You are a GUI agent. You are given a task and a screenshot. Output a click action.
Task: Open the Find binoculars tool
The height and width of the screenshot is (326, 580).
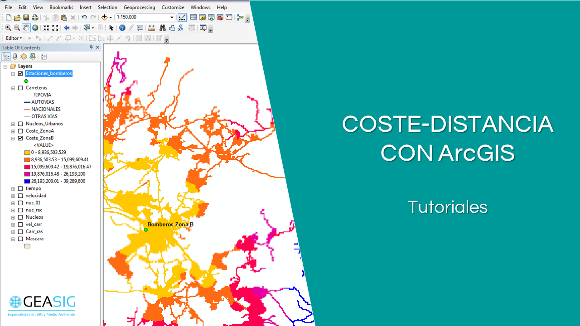pos(162,28)
